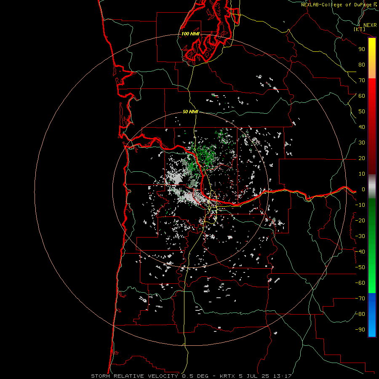Click the gray zero-velocity segment of color bar

click(x=372, y=187)
